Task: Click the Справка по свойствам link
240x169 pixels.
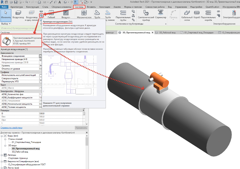Action: (x=12, y=128)
